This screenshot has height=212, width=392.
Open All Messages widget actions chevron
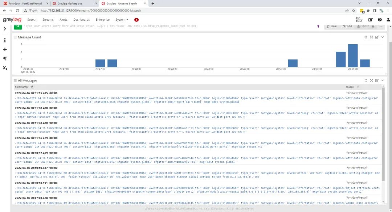pos(382,80)
